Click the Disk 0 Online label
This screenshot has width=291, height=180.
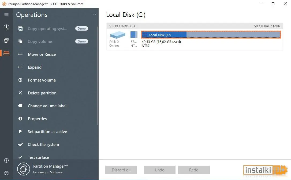(114, 44)
